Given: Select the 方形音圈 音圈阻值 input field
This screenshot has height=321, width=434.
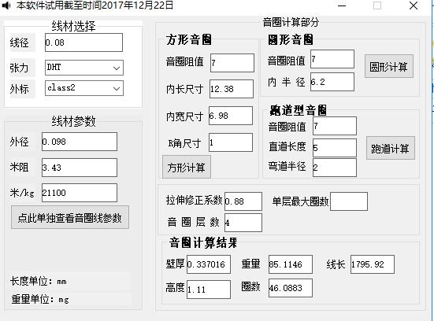Looking at the screenshot, I should tap(232, 63).
